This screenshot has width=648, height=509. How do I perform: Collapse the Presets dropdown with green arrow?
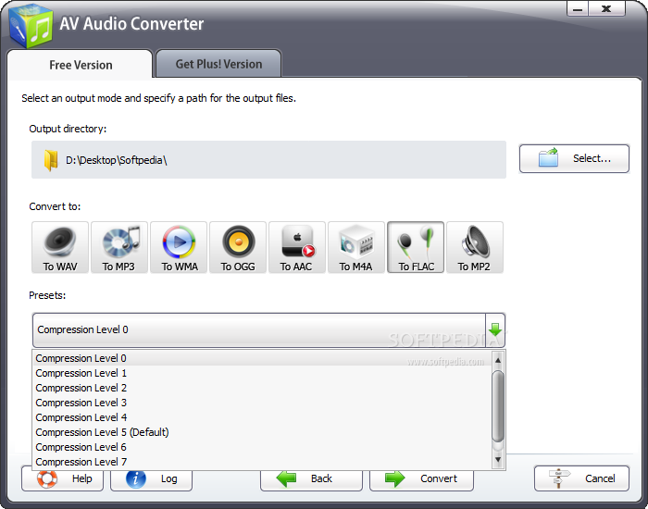point(495,329)
